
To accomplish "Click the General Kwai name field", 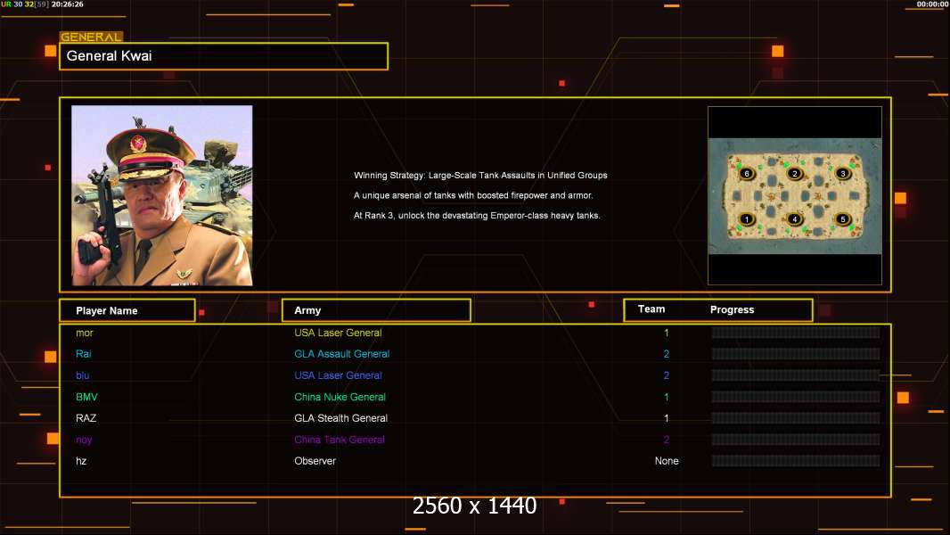I will (224, 56).
